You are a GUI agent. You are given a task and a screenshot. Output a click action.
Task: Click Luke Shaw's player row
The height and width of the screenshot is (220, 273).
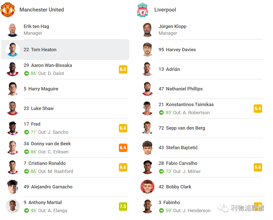pos(67,108)
